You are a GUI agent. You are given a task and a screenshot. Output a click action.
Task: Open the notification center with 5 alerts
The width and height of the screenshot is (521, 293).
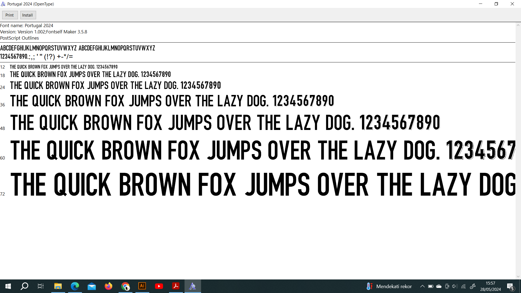coord(510,286)
